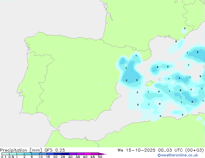The height and width of the screenshot is (158, 205).
Task: Click the '0.1' legend scale label
Action: (x=4, y=157)
